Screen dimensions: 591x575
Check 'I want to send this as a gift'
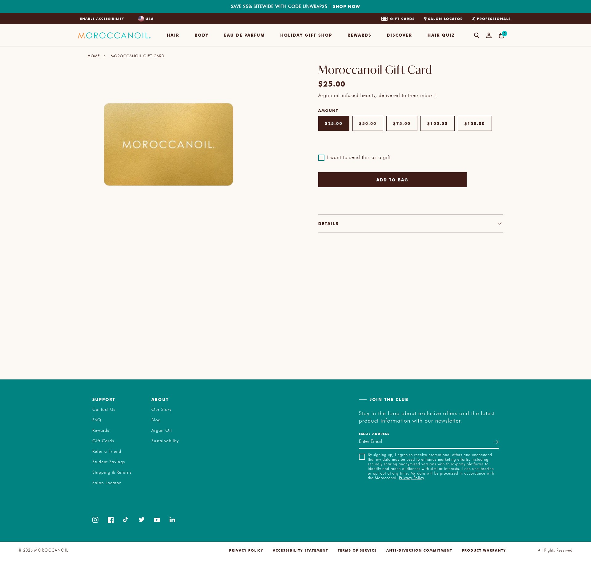321,158
